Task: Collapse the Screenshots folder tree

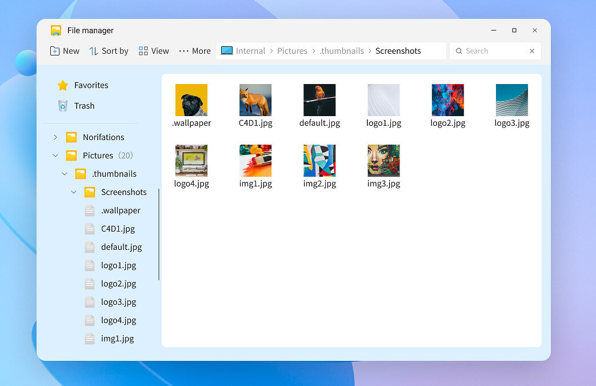Action: coord(73,192)
